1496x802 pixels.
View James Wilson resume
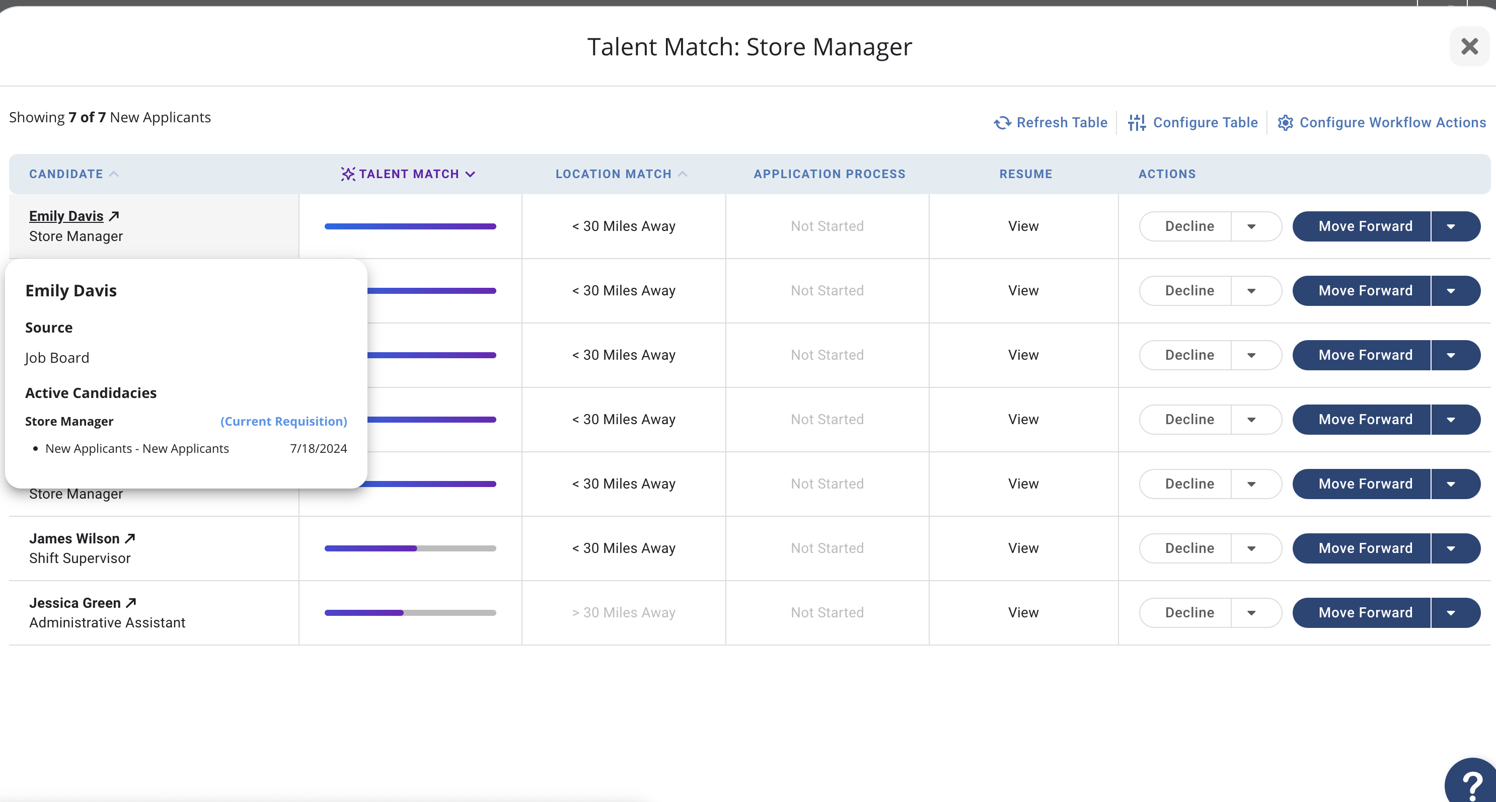point(1023,548)
